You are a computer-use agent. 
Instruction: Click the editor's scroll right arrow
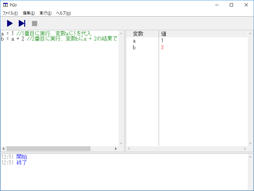click(x=115, y=149)
